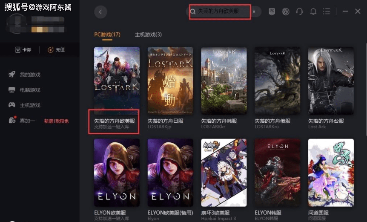Click the monitor icon beside 电脑游戏
367x222 pixels.
point(11,89)
